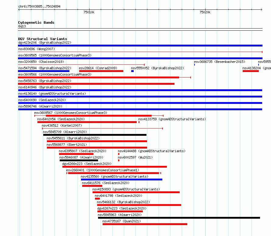This screenshot has height=236, width=271.
Task: Open nsv4735167 (Quan2021) label
Action: (121, 221)
